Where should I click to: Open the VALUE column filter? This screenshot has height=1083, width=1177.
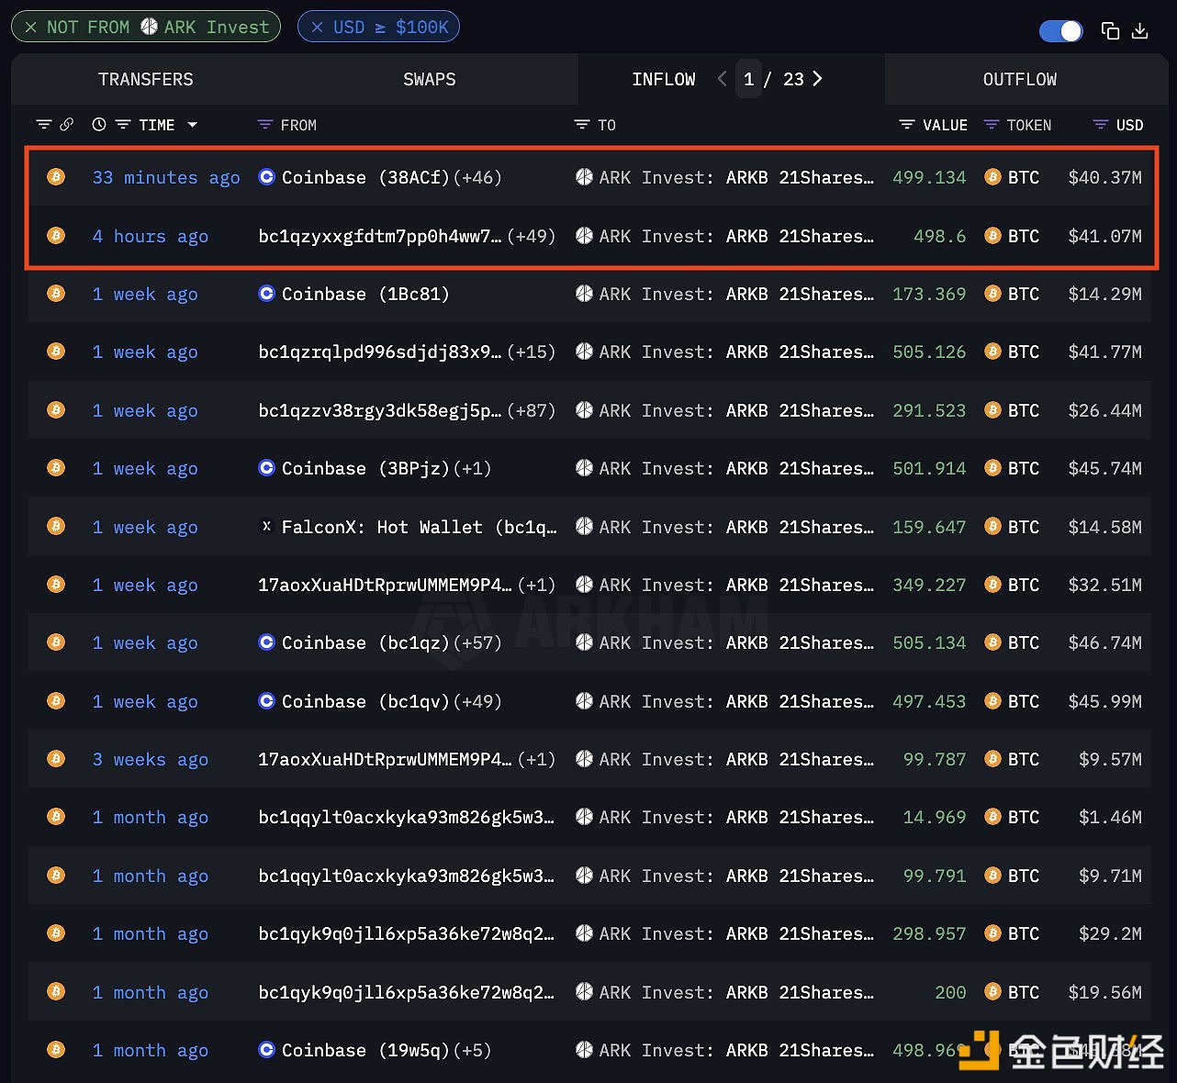pyautogui.click(x=907, y=125)
